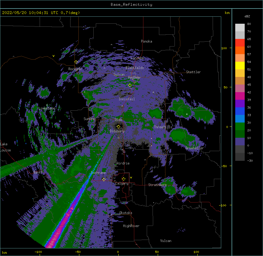Screen dimensions: 263x256
Task: Select the magenta 42-39 dBZ legend swatch
Action: pos(240,96)
